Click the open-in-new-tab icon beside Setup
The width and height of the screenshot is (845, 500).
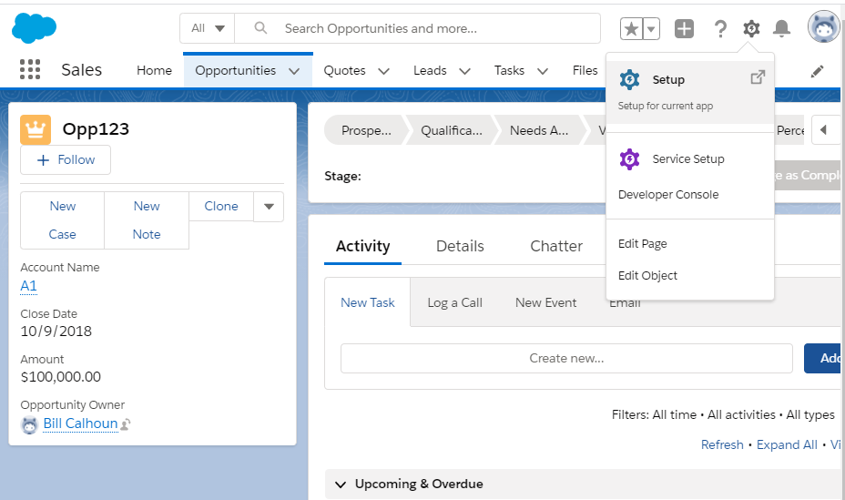[x=758, y=77]
